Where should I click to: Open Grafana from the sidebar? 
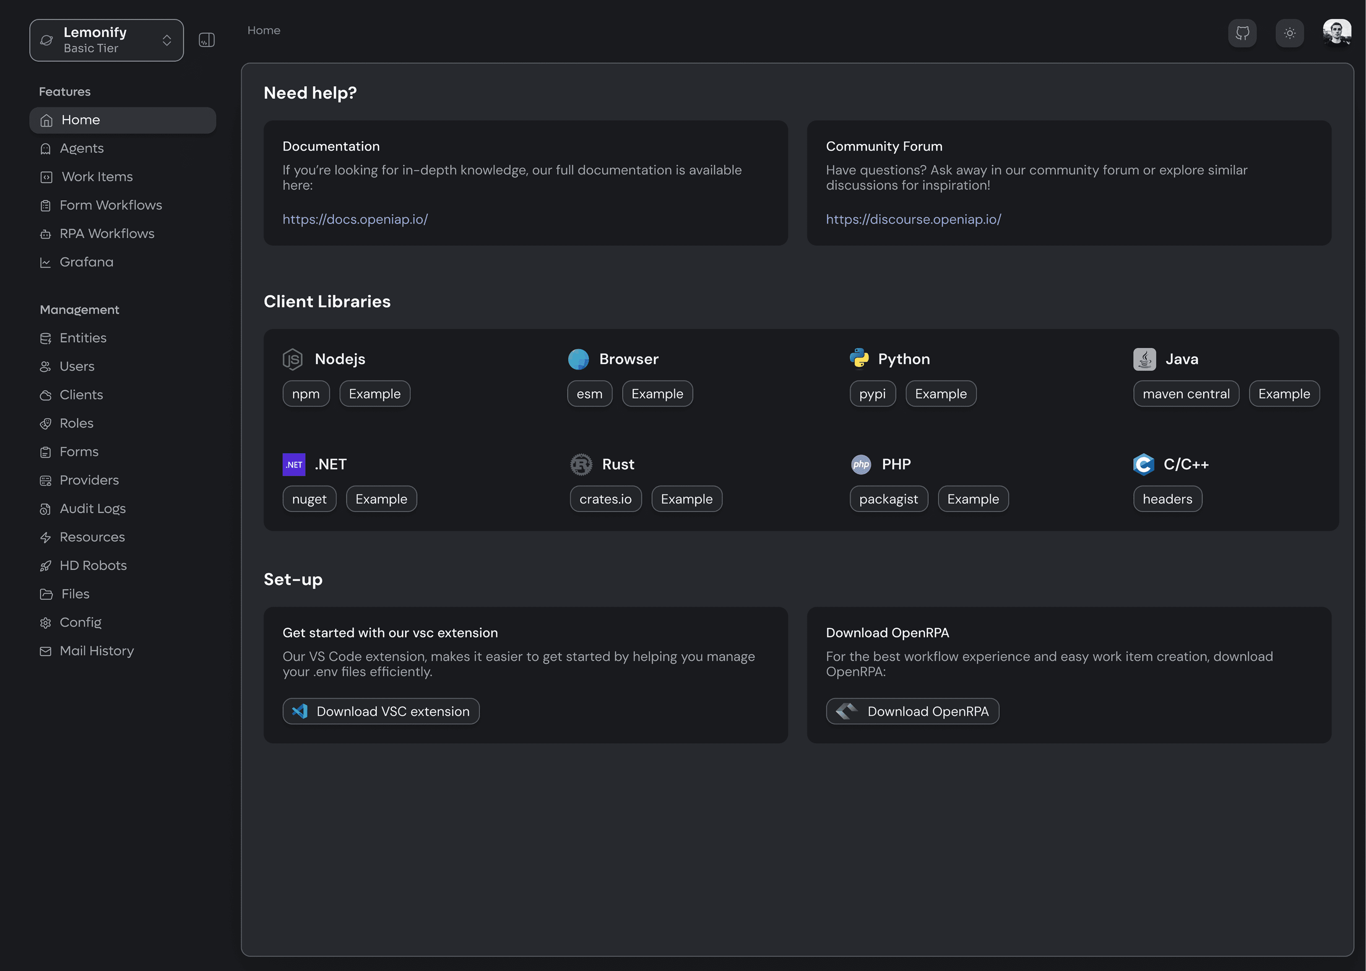86,262
